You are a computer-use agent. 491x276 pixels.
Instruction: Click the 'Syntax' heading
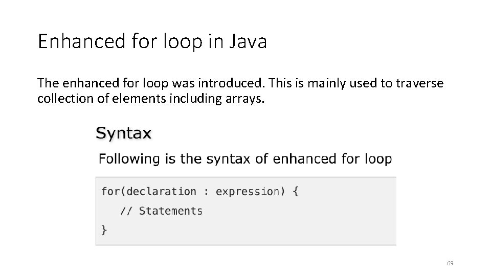coord(124,133)
